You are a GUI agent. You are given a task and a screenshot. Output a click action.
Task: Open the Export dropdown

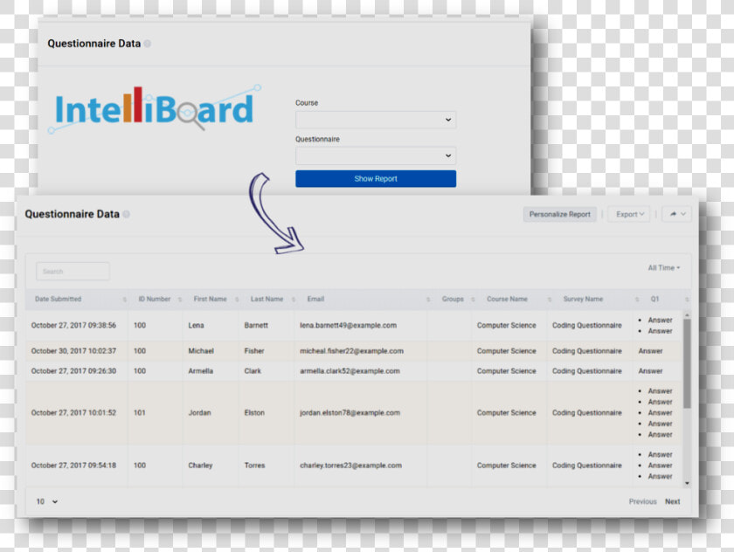coord(629,214)
